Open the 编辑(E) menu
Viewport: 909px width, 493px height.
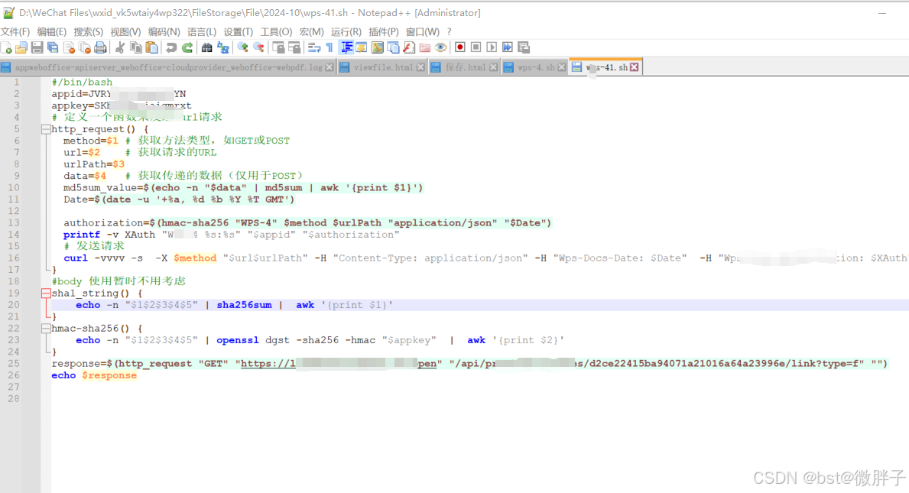point(51,32)
